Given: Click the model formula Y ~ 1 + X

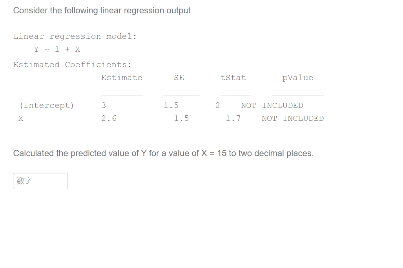Looking at the screenshot, I should click(57, 49).
